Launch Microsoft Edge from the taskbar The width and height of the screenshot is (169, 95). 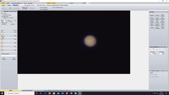coord(45,93)
